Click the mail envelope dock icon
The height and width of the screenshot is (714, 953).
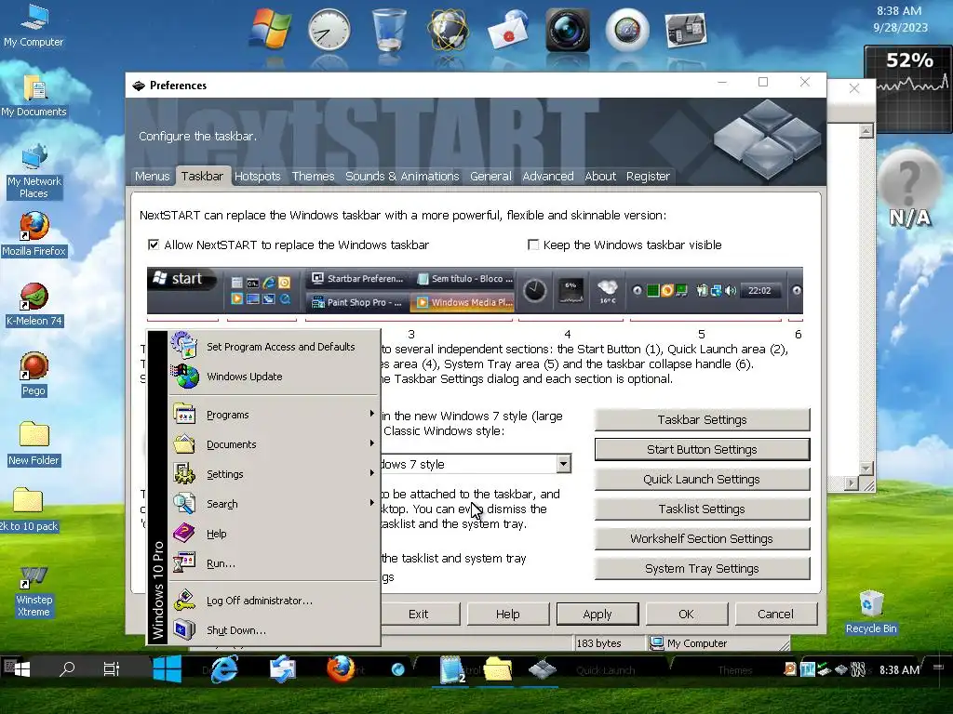tap(508, 29)
